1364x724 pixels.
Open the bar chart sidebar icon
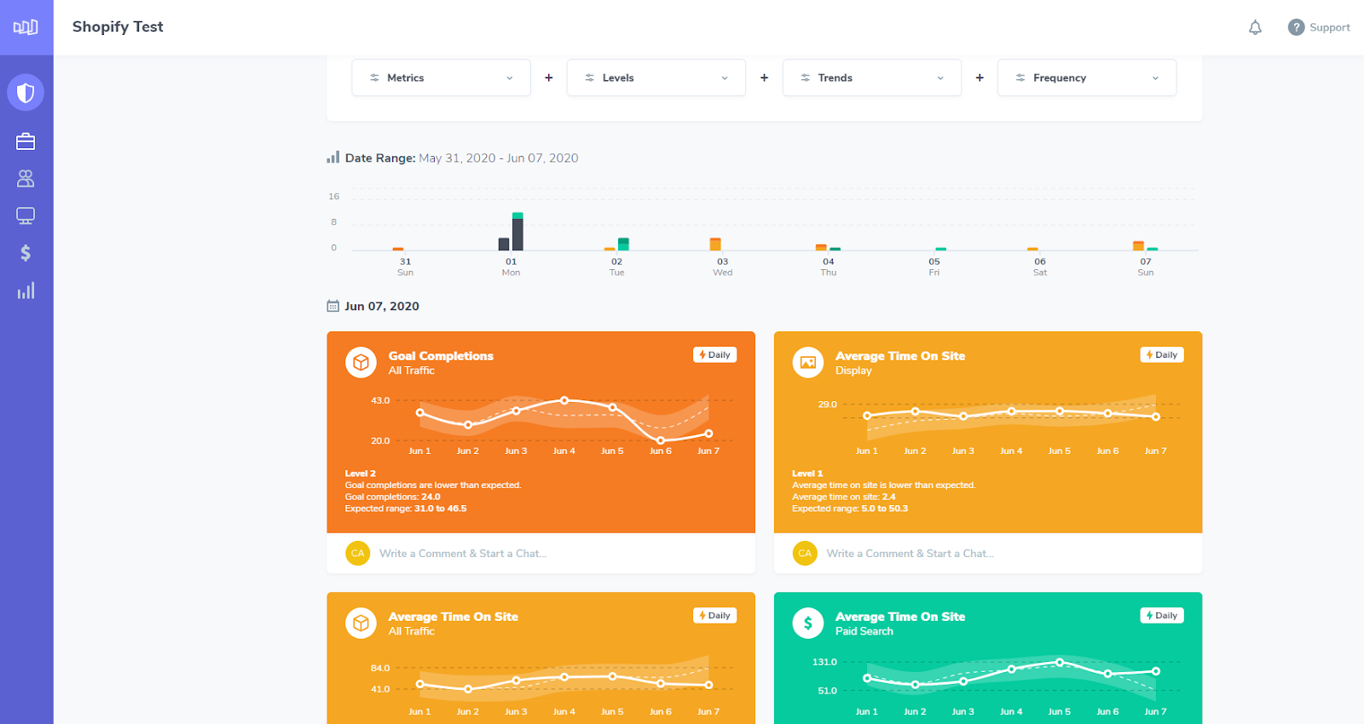coord(26,290)
